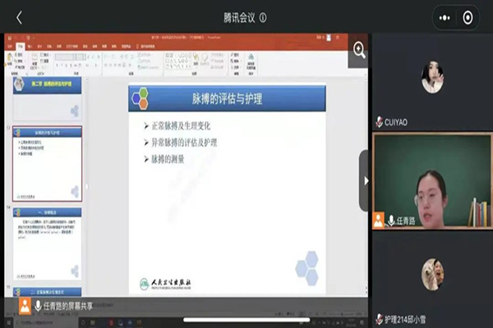This screenshot has width=493, height=328.
Task: Open the info icon next to 腾讯会议 title
Action: [263, 18]
